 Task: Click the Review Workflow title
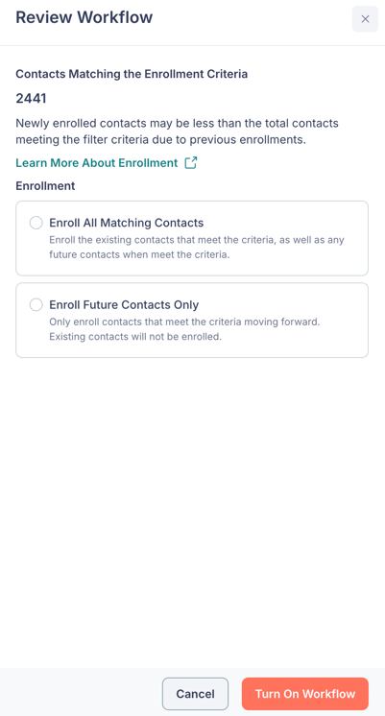(x=84, y=17)
